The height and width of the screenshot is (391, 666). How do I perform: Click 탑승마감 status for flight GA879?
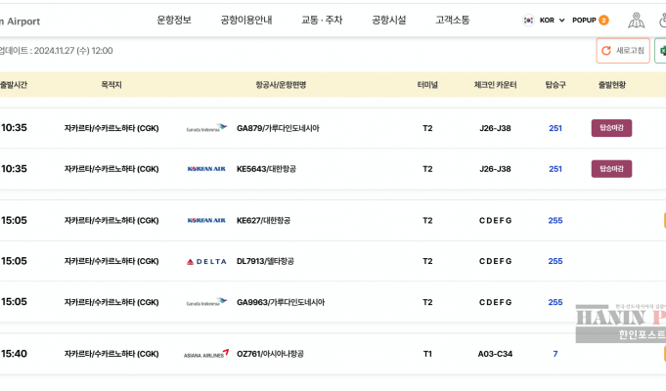pyautogui.click(x=611, y=128)
